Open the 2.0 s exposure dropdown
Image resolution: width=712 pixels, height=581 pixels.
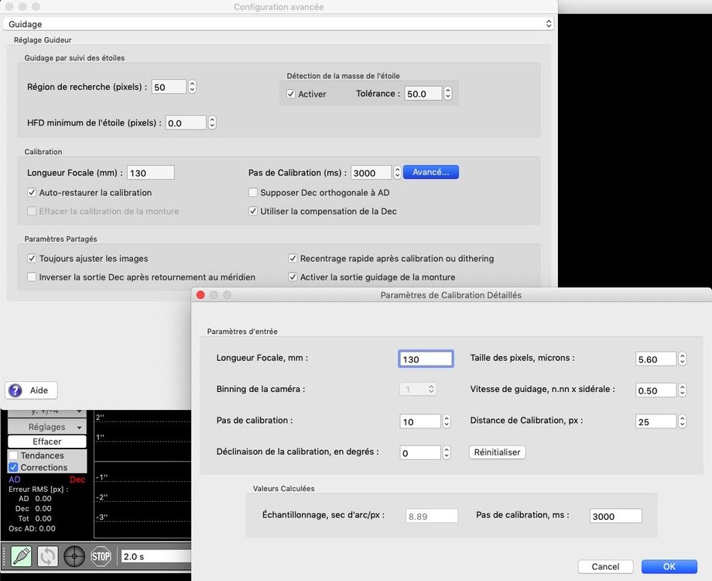(156, 556)
